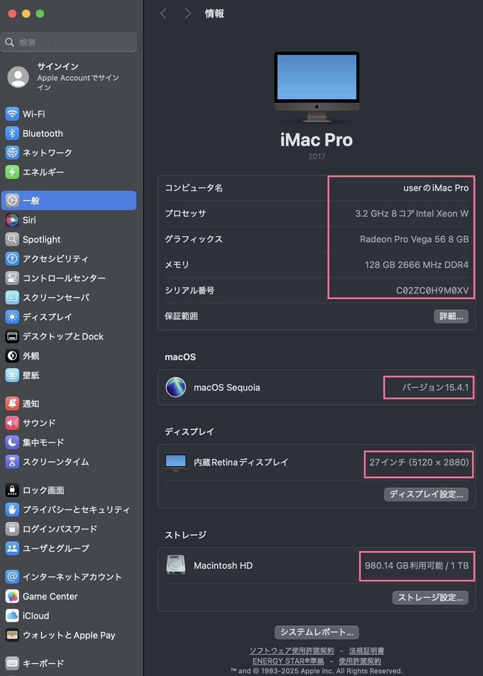This screenshot has width=483, height=676.
Task: Open Siri settings icon
Action: pos(12,220)
